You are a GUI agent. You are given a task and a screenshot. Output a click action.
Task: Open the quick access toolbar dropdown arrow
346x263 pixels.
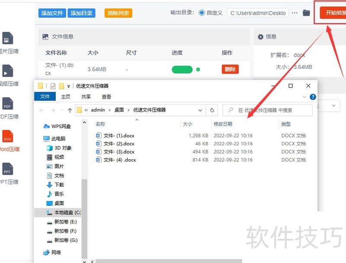pos(68,86)
